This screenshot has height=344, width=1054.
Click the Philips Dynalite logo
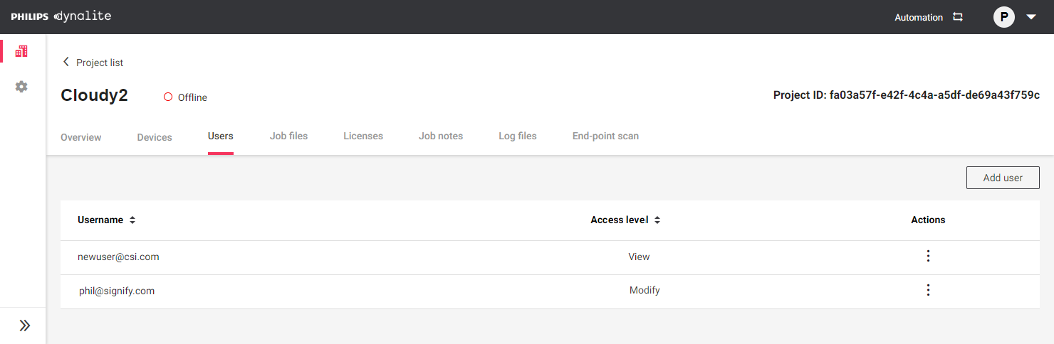(x=61, y=16)
